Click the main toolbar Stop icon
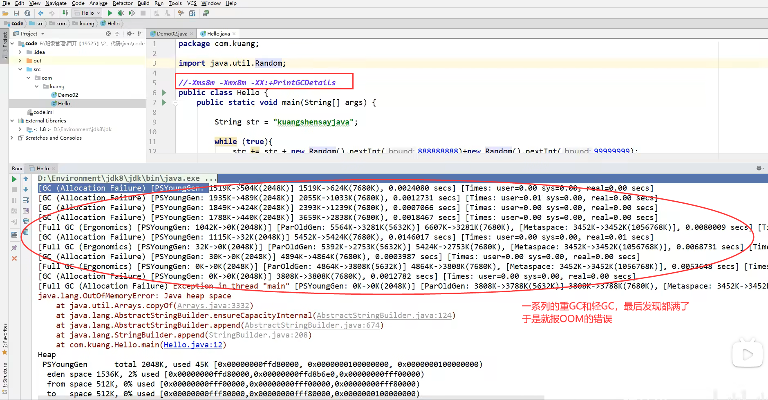 [143, 13]
